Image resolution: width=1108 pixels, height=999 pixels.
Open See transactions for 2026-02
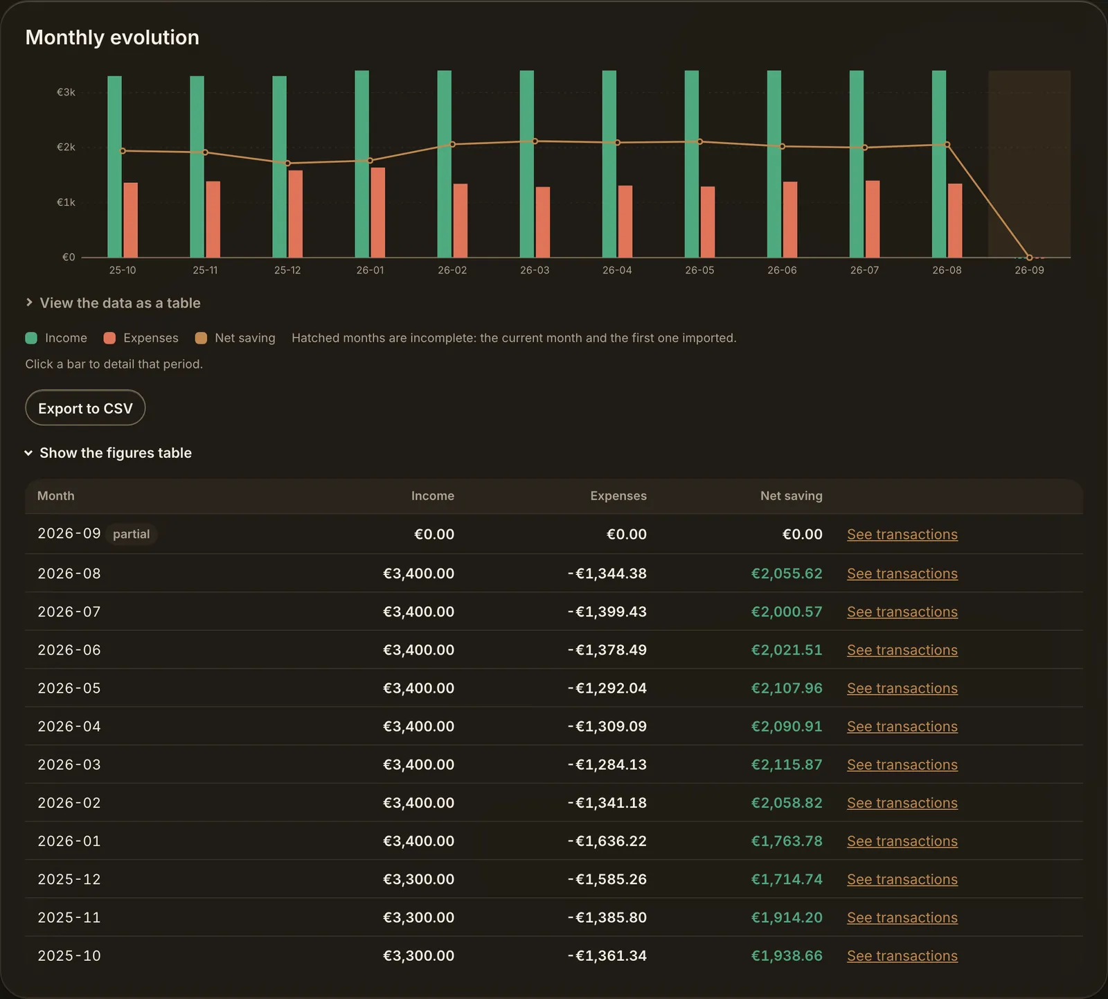(902, 803)
